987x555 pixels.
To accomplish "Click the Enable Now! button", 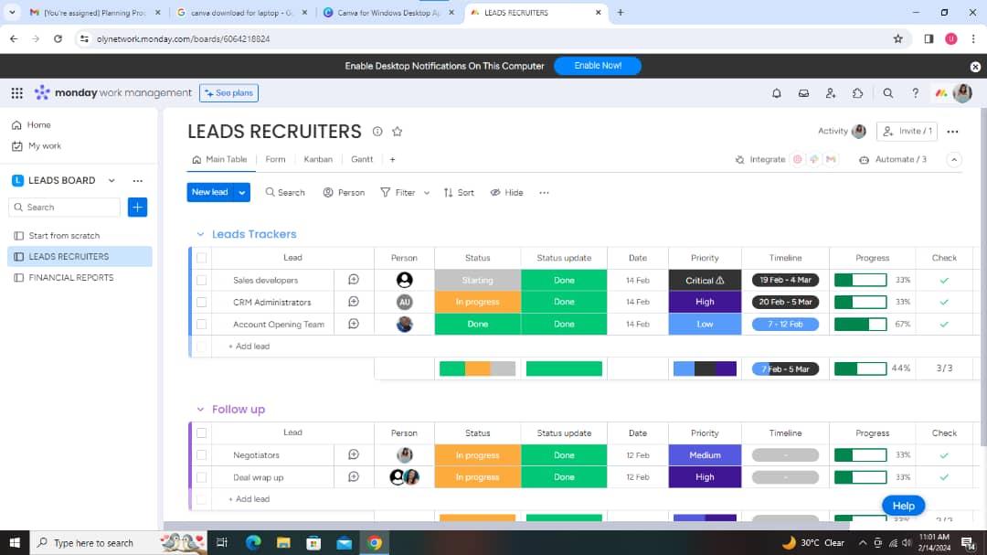I will pyautogui.click(x=598, y=66).
